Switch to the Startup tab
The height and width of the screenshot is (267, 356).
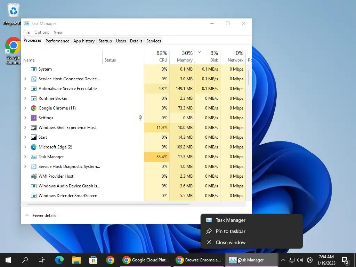pyautogui.click(x=105, y=41)
